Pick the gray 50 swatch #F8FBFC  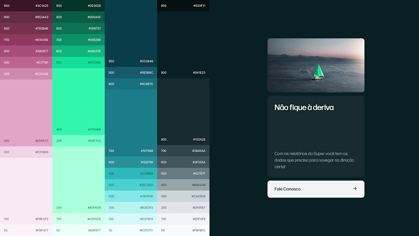(x=183, y=230)
